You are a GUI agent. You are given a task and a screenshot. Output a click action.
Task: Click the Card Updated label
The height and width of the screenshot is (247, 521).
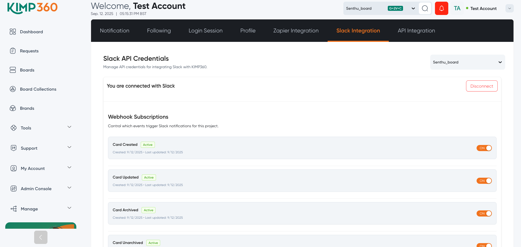(125, 177)
